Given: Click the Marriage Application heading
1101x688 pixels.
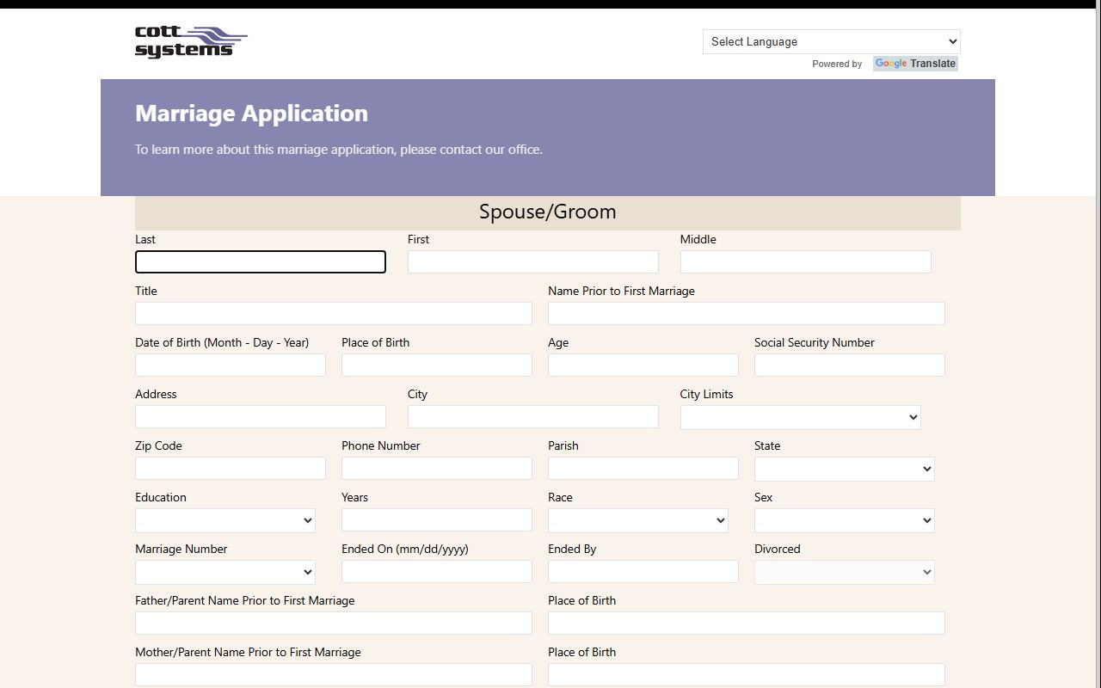Looking at the screenshot, I should (x=251, y=114).
